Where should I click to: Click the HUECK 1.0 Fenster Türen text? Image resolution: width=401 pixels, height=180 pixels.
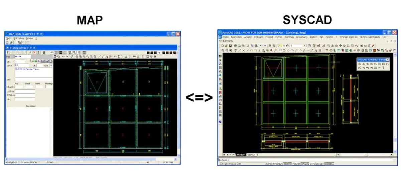(x=27, y=69)
